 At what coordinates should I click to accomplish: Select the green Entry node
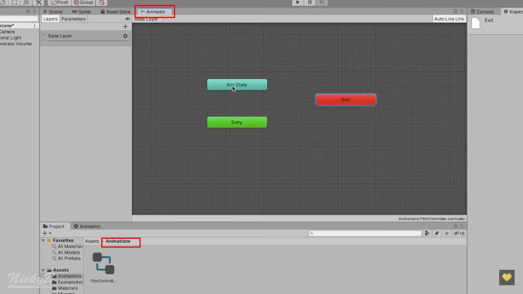click(x=237, y=122)
